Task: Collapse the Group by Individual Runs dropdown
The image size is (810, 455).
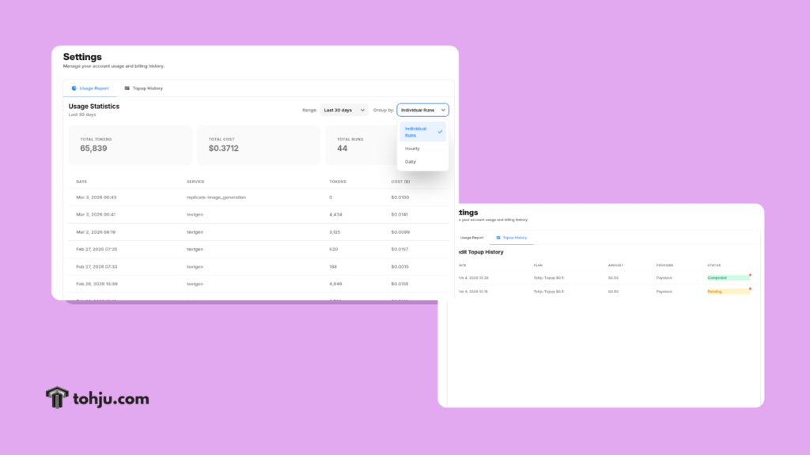Action: [422, 111]
